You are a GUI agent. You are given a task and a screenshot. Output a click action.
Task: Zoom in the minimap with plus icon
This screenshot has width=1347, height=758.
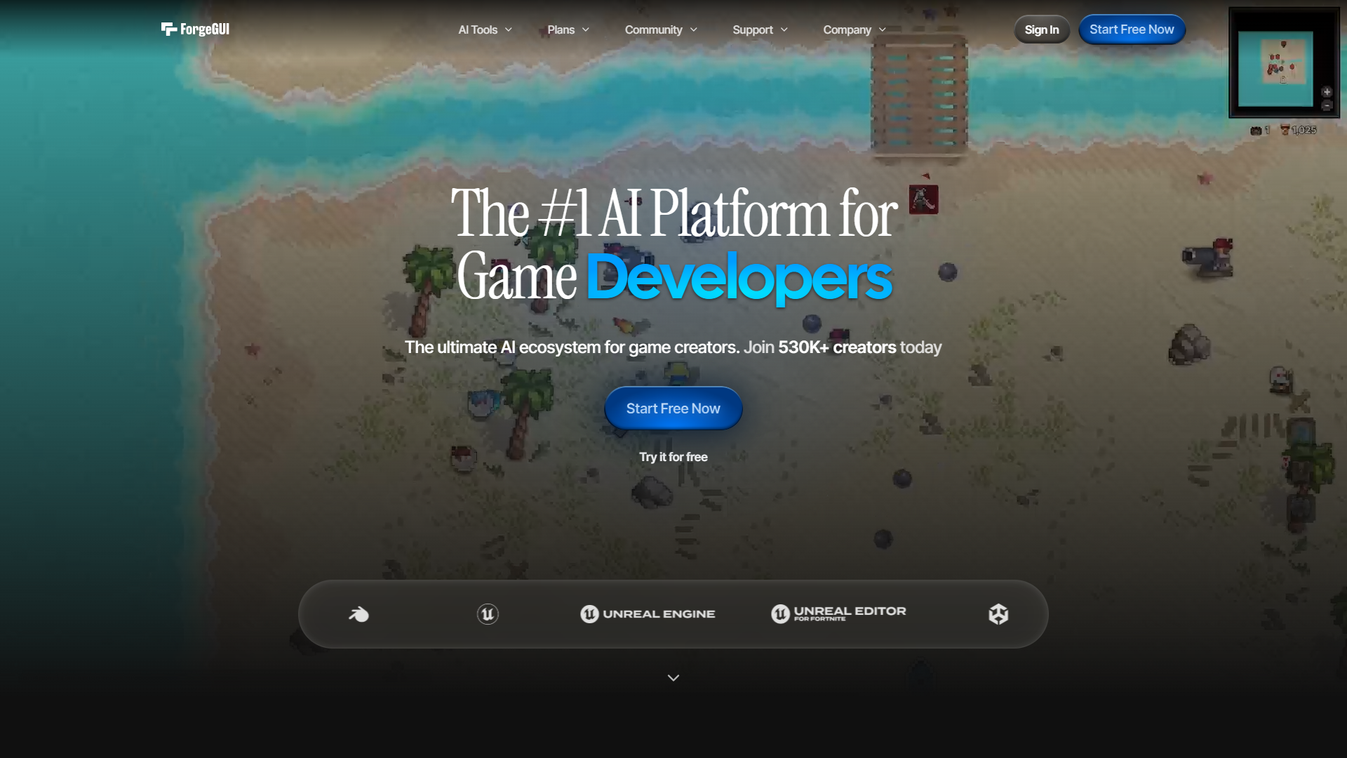[1327, 92]
